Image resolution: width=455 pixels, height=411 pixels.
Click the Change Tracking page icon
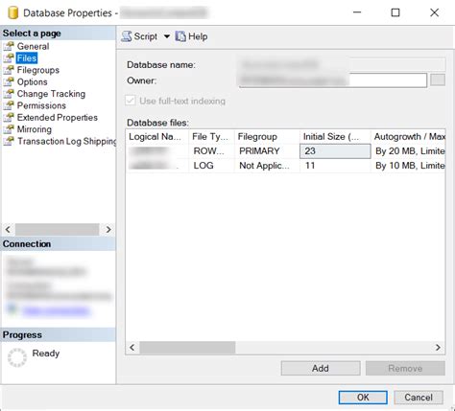click(x=9, y=94)
